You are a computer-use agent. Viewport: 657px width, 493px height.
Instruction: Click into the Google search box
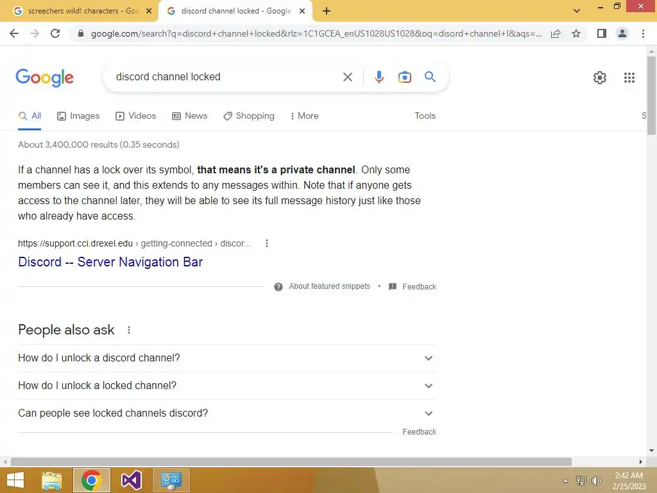click(x=226, y=77)
